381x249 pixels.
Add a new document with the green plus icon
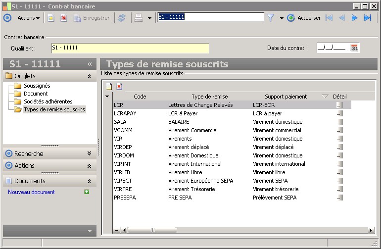pos(87,192)
